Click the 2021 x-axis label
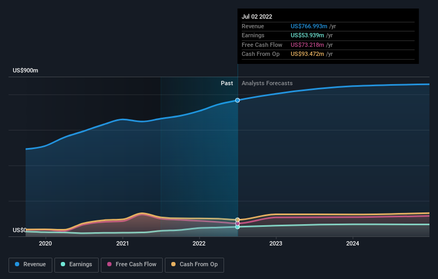Viewport: 438px width, 279px height. (122, 243)
